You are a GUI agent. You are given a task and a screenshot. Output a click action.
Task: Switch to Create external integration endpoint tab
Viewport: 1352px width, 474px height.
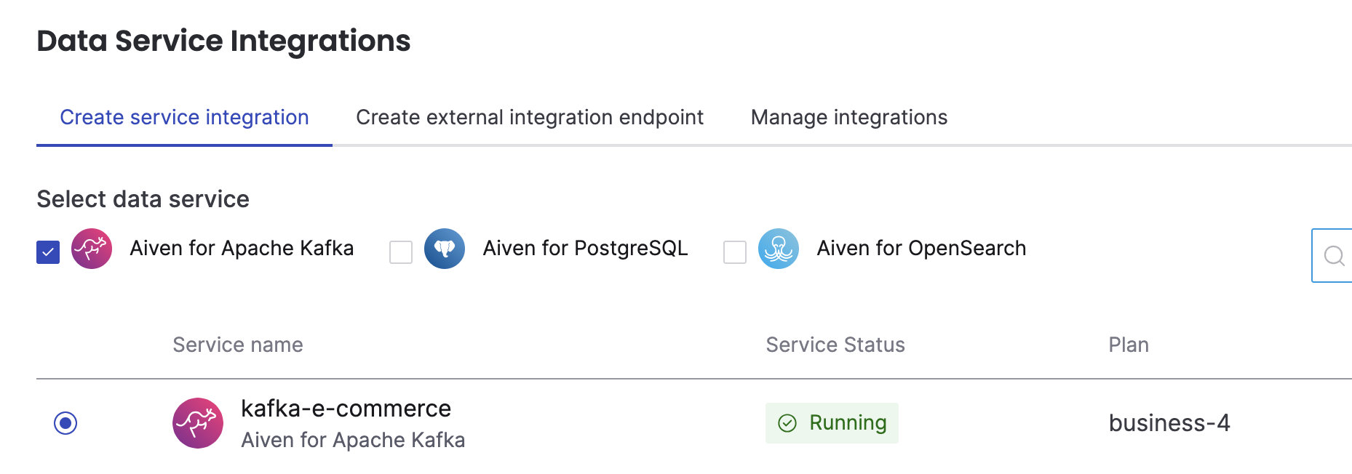click(530, 118)
